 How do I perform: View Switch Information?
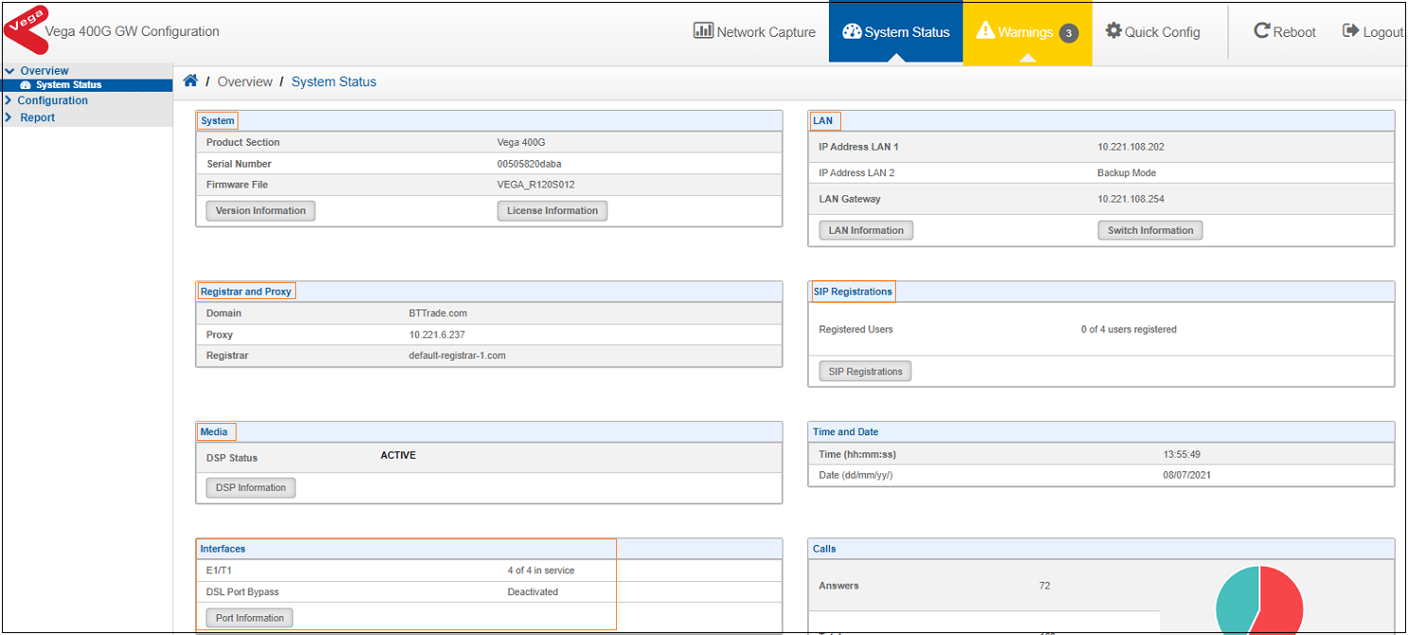point(1151,230)
